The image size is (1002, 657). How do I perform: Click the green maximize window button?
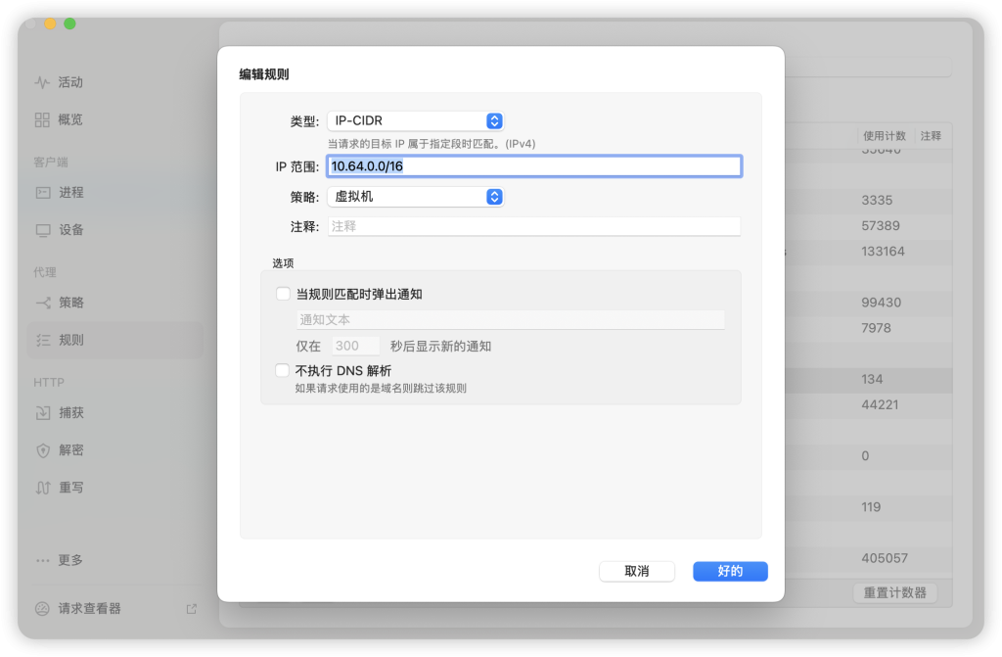click(69, 23)
